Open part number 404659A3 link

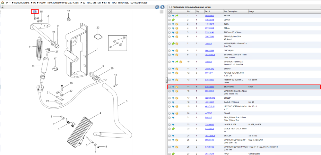point(210,16)
